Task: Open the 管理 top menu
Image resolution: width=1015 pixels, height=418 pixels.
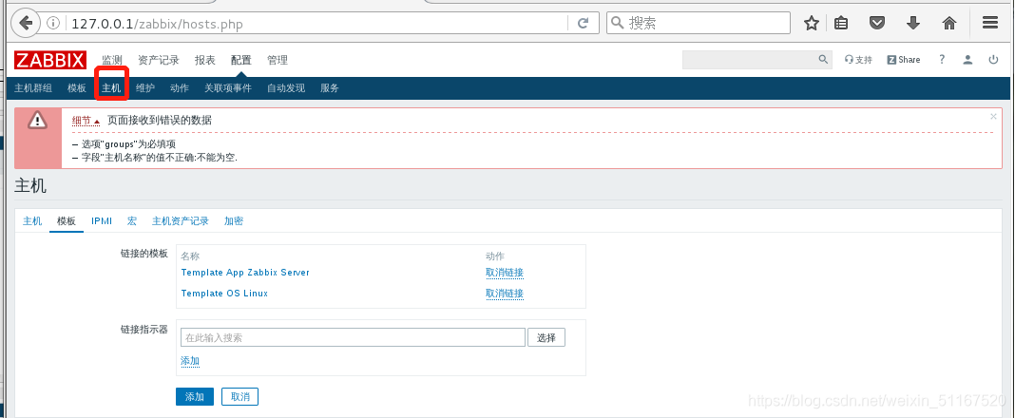Action: 278,60
